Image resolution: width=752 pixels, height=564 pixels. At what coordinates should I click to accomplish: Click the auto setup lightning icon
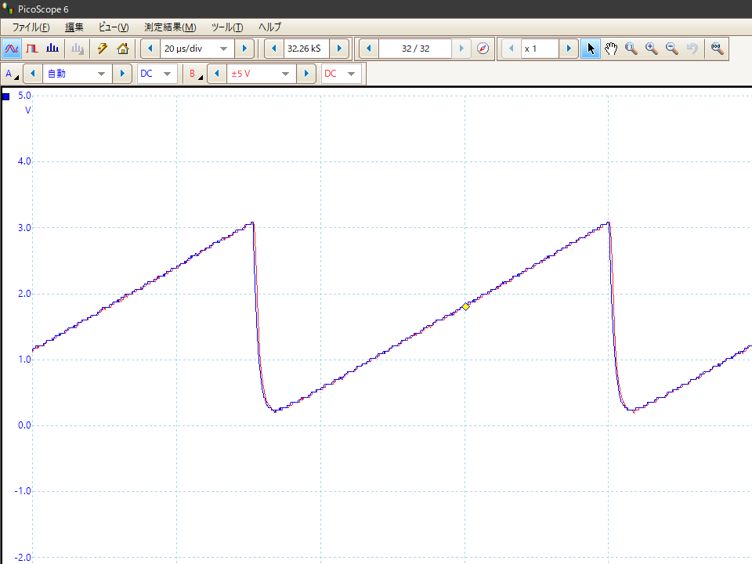pyautogui.click(x=102, y=49)
